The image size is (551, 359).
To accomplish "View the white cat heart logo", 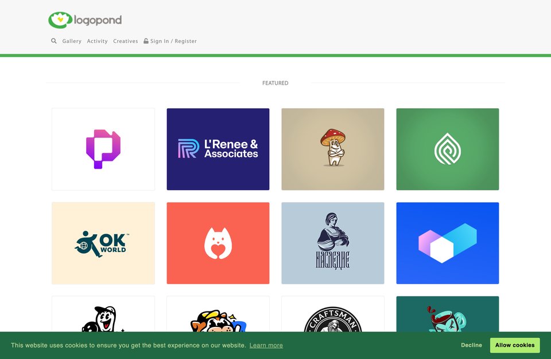I will click(218, 243).
